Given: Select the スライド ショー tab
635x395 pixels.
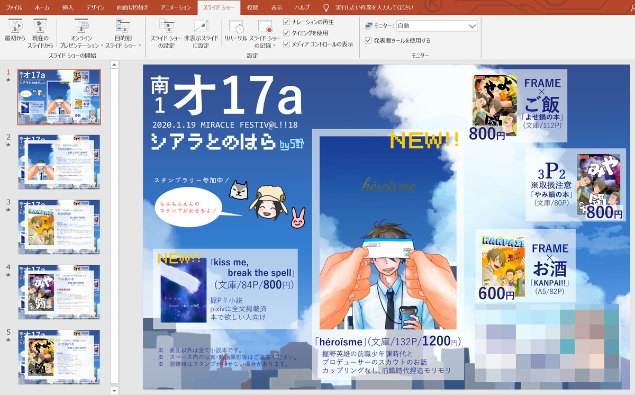Looking at the screenshot, I should coord(219,7).
